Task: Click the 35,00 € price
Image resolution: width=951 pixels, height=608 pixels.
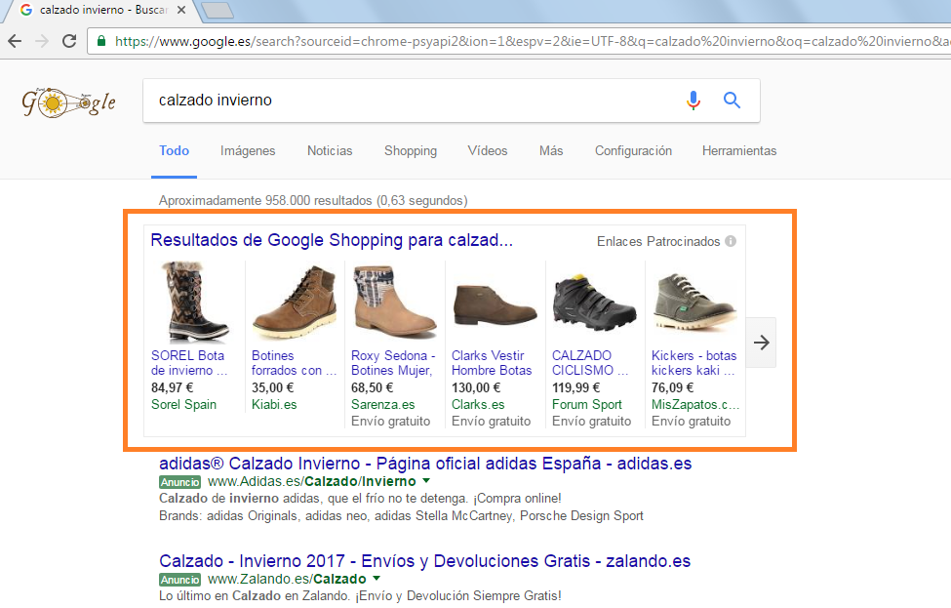Action: pos(272,387)
